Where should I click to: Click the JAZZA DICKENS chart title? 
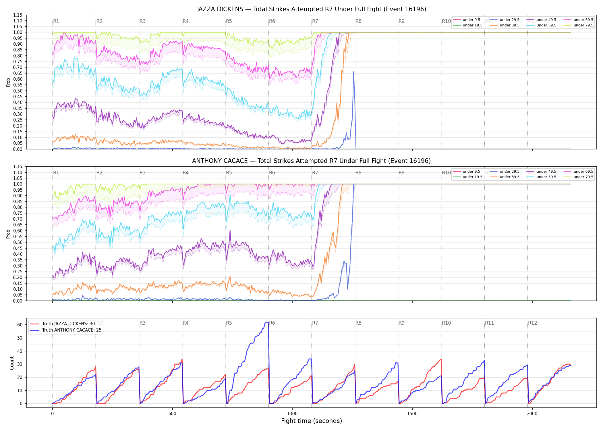[312, 9]
